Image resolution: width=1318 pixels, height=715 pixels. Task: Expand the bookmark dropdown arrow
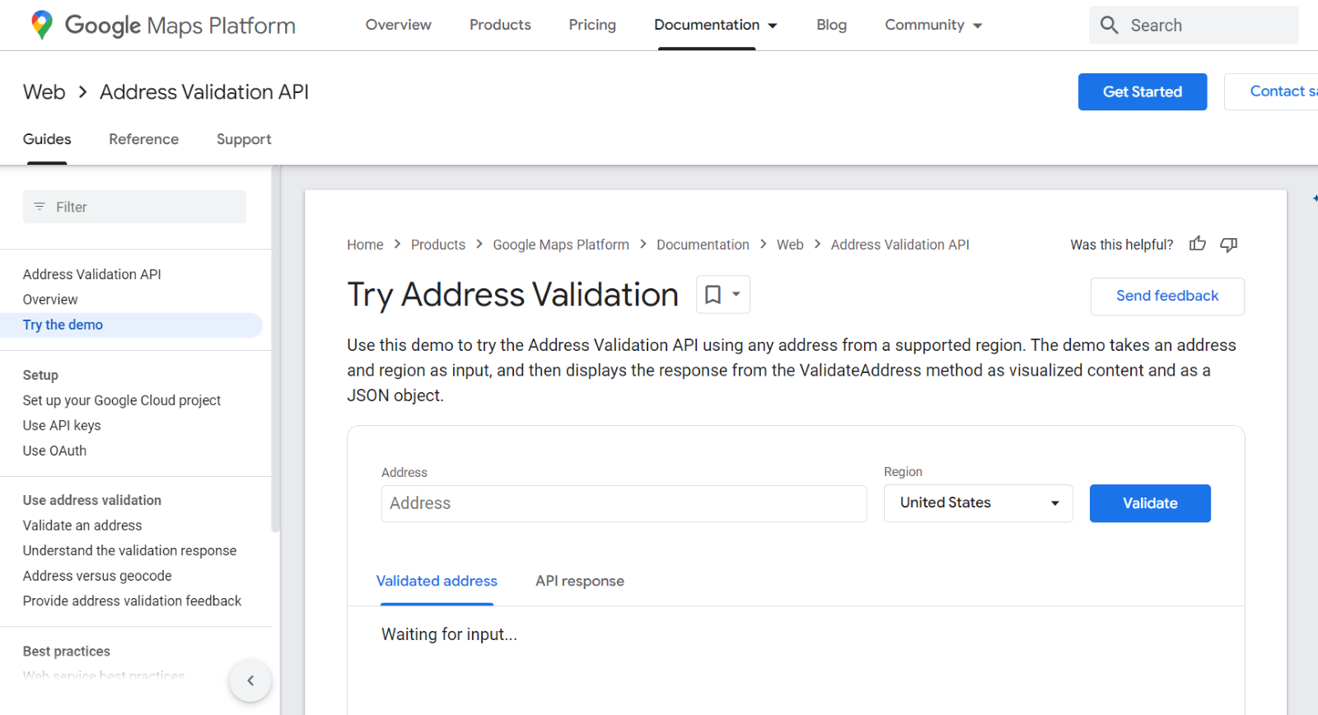(736, 294)
